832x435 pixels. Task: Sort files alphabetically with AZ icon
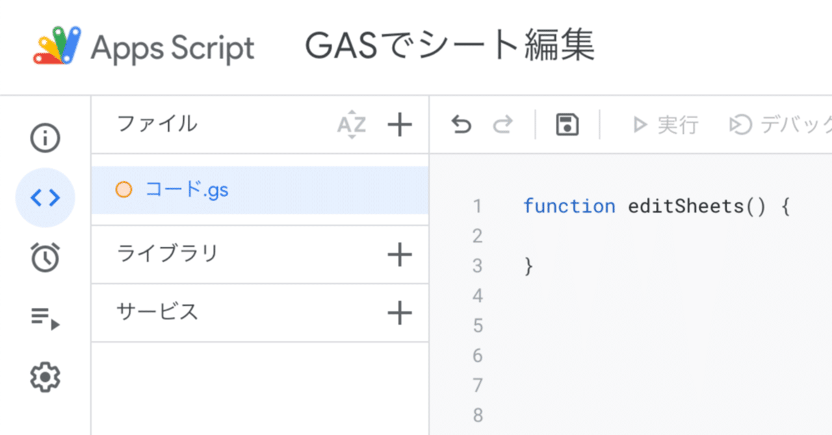pos(351,125)
